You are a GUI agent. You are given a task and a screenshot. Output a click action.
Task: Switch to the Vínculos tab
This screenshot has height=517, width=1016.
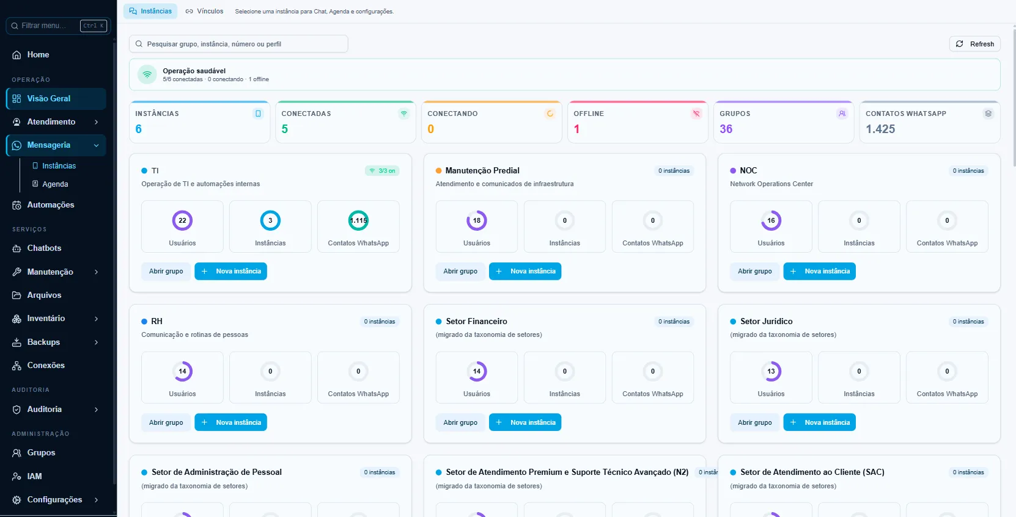[205, 11]
